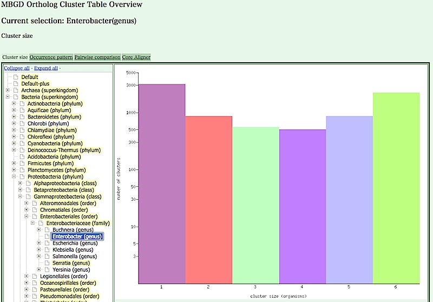Screen dimensions: 433x302
Task: Open the Core Aligner tab
Action: point(136,57)
